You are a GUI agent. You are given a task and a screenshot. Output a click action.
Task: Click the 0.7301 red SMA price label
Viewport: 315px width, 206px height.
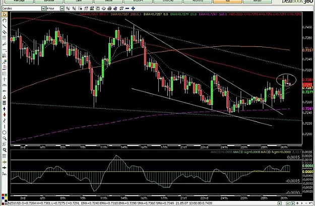(307, 80)
